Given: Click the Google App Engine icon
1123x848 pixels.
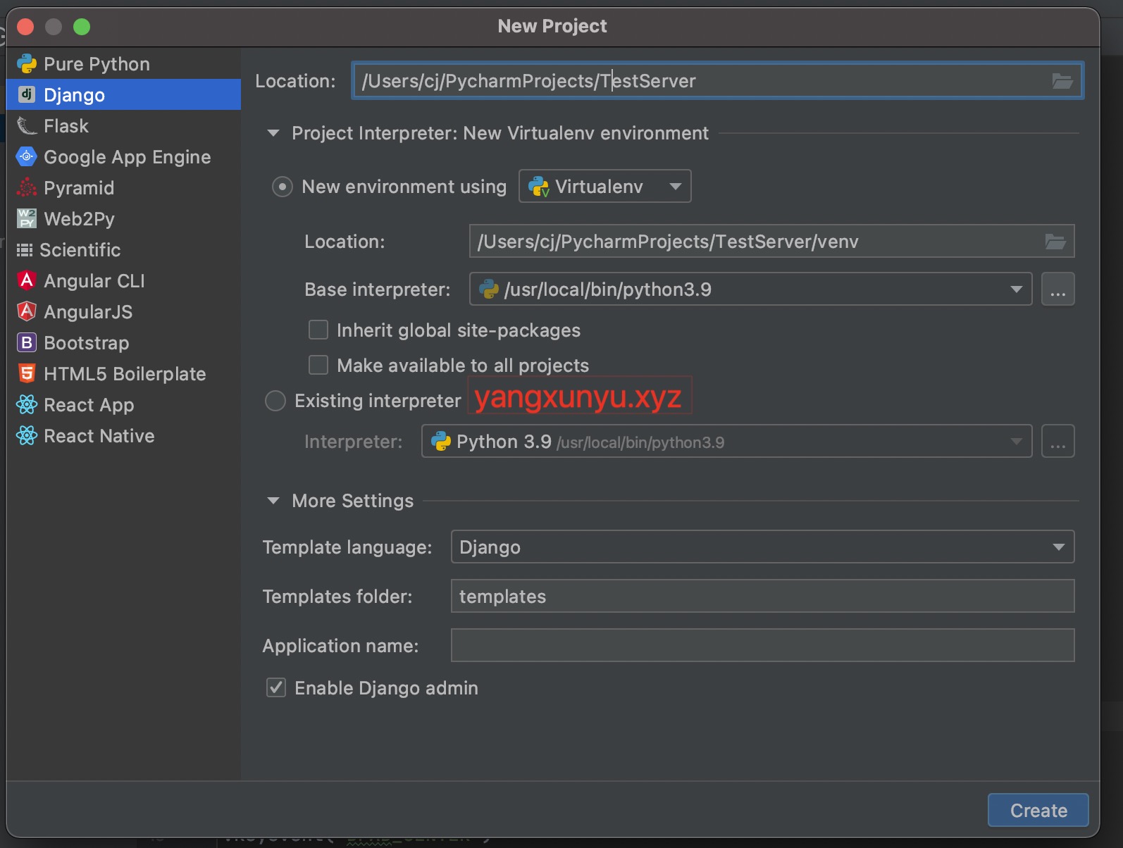Looking at the screenshot, I should (x=27, y=156).
